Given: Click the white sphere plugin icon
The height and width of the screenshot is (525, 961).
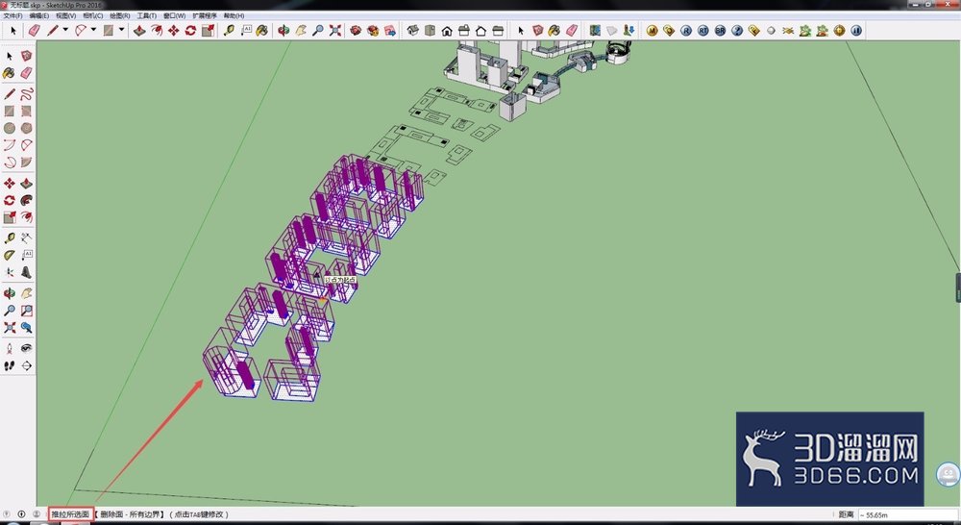Looking at the screenshot, I should tap(771, 30).
